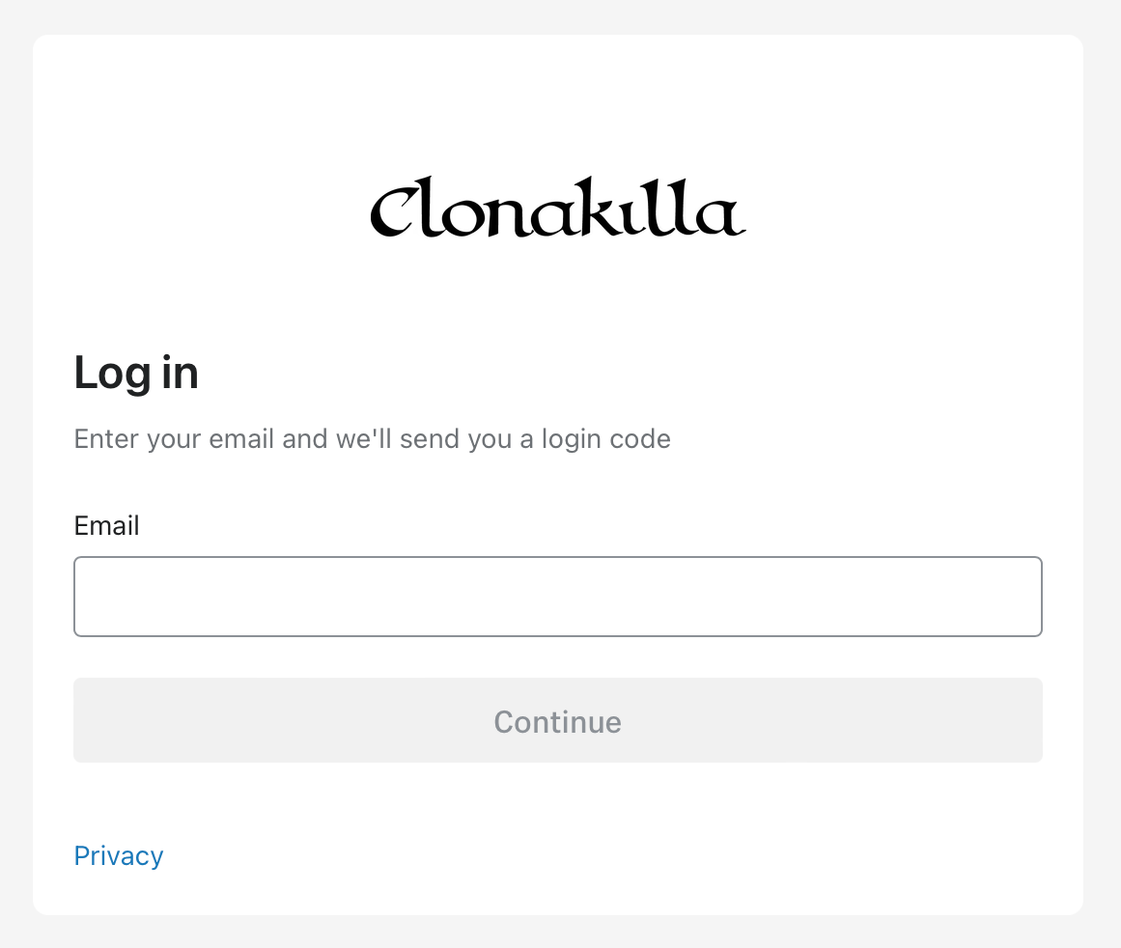Follow the blue Privacy hyperlink
Screen dimensions: 1121x948
[119, 856]
